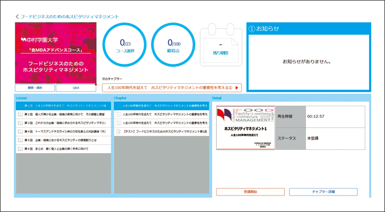The width and height of the screenshot is (385, 212).
Task: Click the 0/100 総得点 score circle
Action: [173, 45]
